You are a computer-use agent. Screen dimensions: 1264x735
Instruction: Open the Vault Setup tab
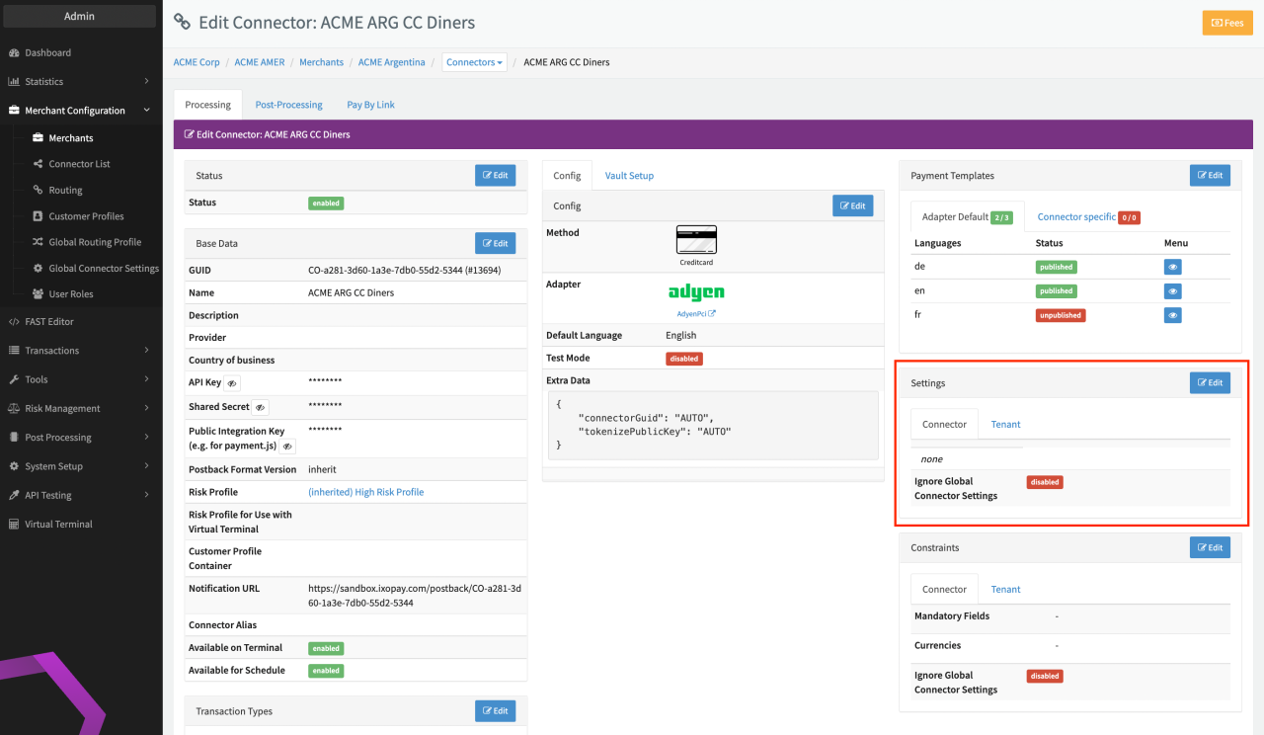click(x=629, y=175)
